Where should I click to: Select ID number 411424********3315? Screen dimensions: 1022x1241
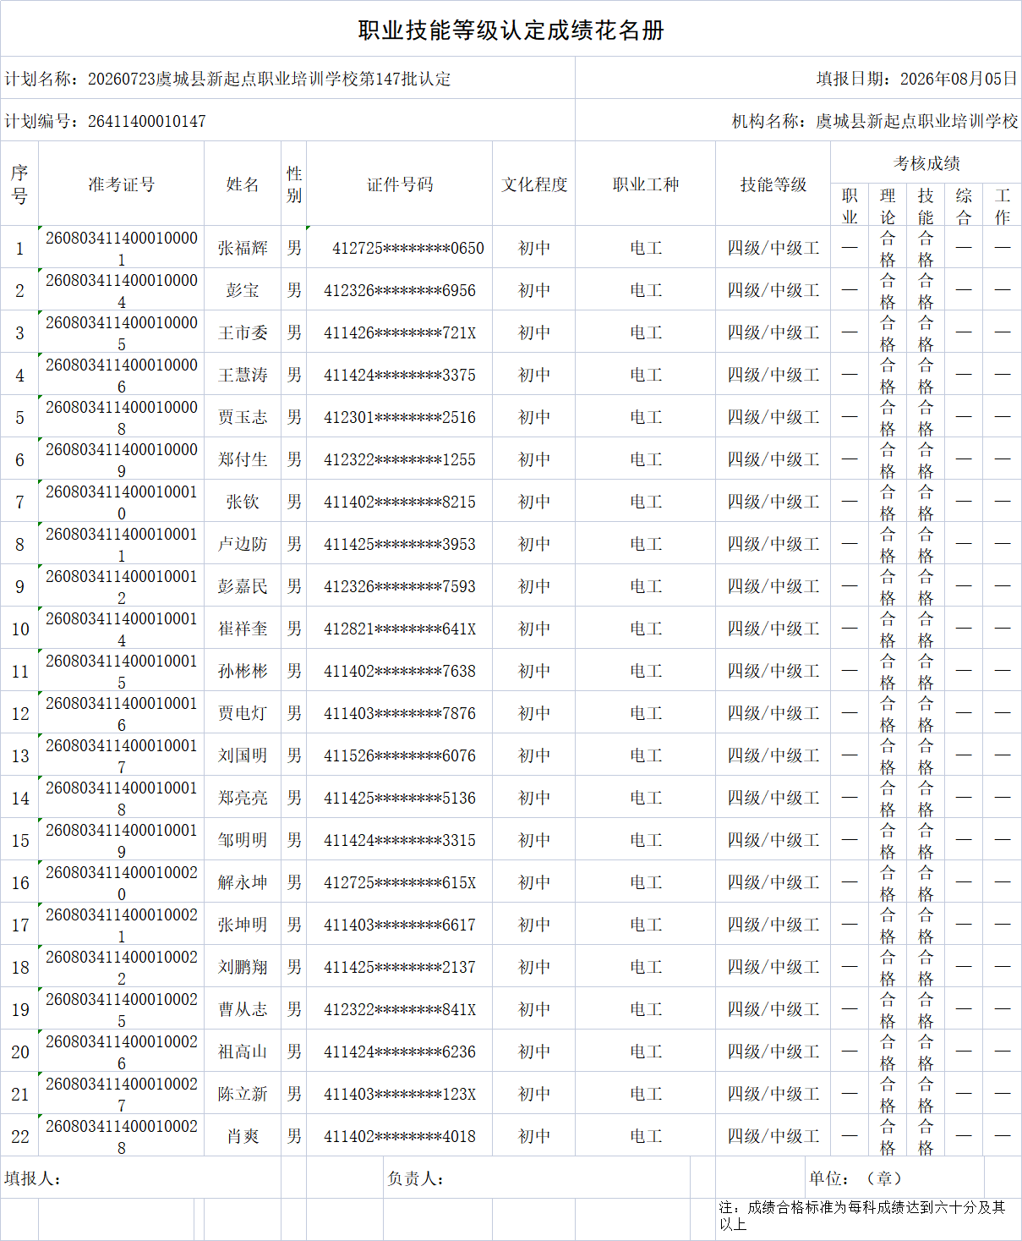click(x=400, y=840)
